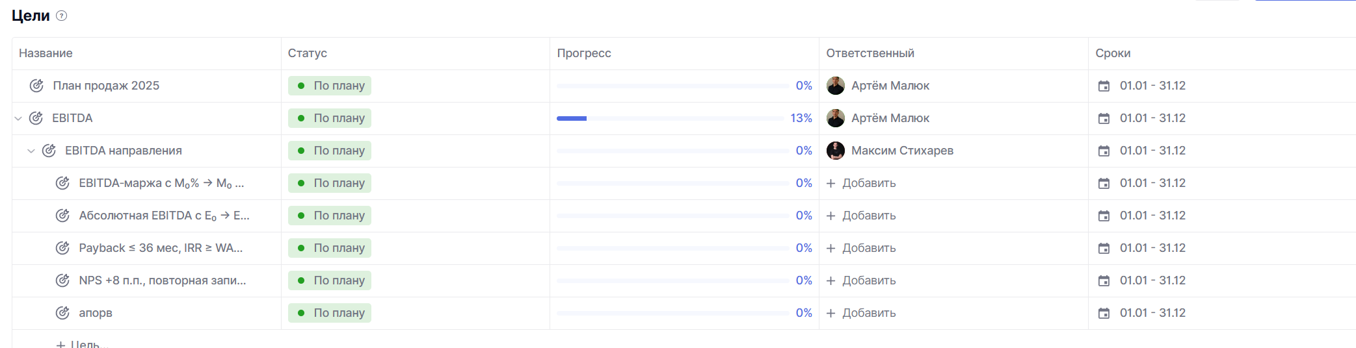This screenshot has height=348, width=1356.
Task: Sort by Прогресс column header
Action: 584,53
